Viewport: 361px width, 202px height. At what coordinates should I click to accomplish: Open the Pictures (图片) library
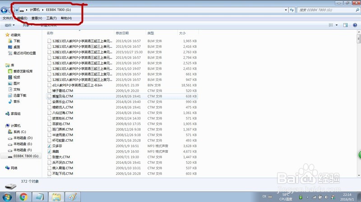click(x=14, y=83)
